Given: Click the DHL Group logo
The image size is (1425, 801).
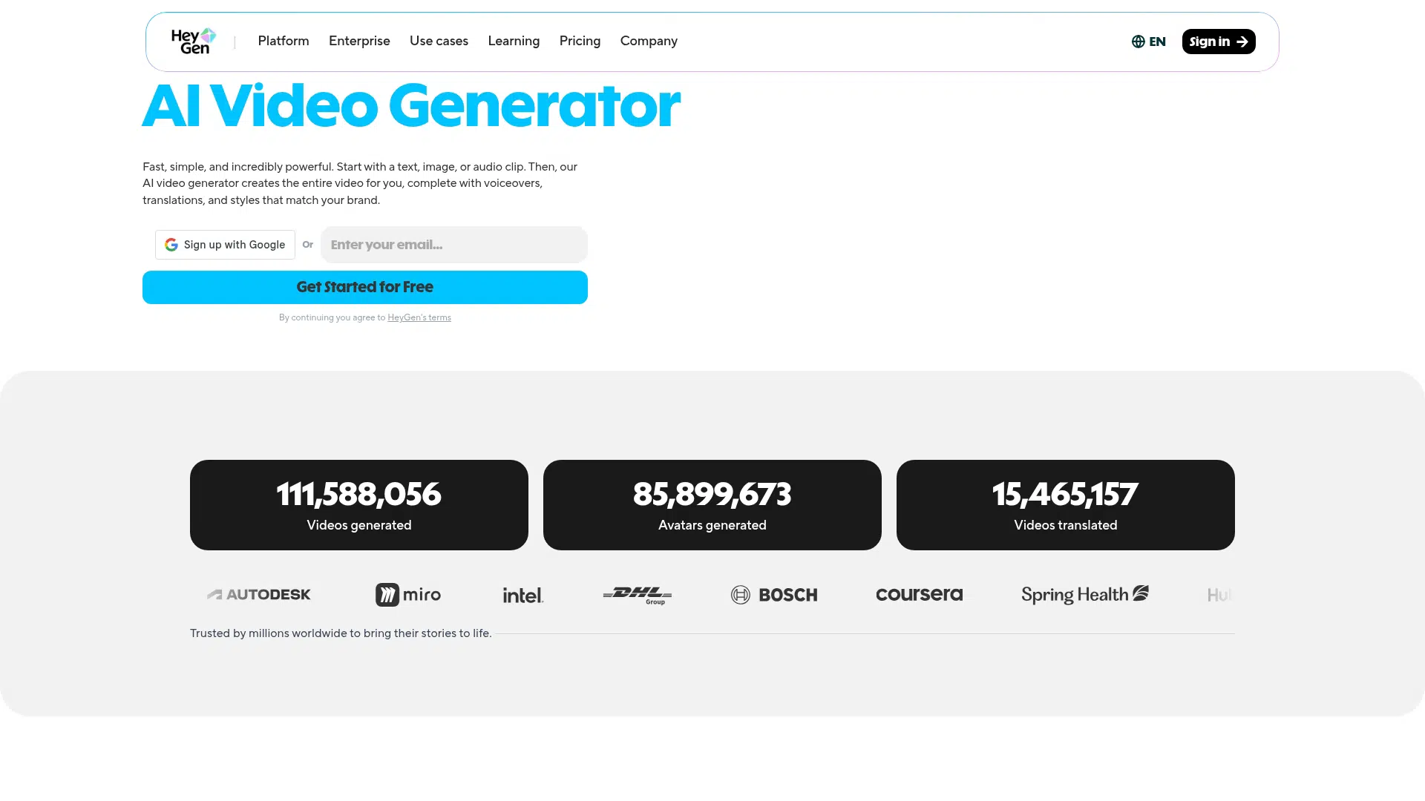Looking at the screenshot, I should 638,595.
